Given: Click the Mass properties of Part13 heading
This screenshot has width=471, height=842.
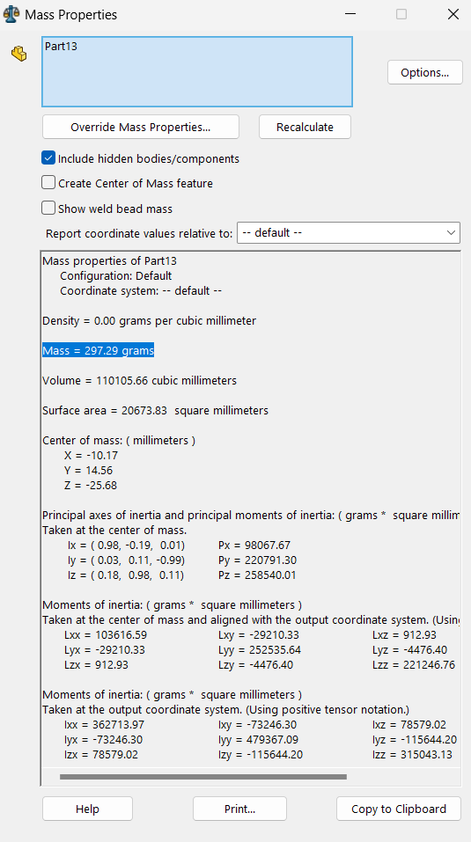Looking at the screenshot, I should tap(109, 261).
